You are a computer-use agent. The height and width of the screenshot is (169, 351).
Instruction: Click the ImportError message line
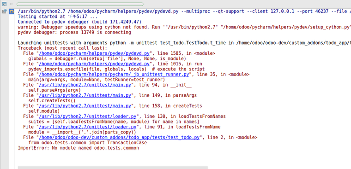pos(79,148)
